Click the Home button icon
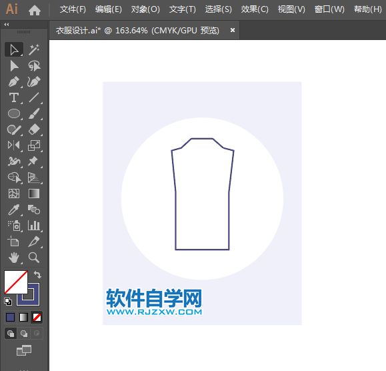This screenshot has height=371, width=386. [35, 11]
